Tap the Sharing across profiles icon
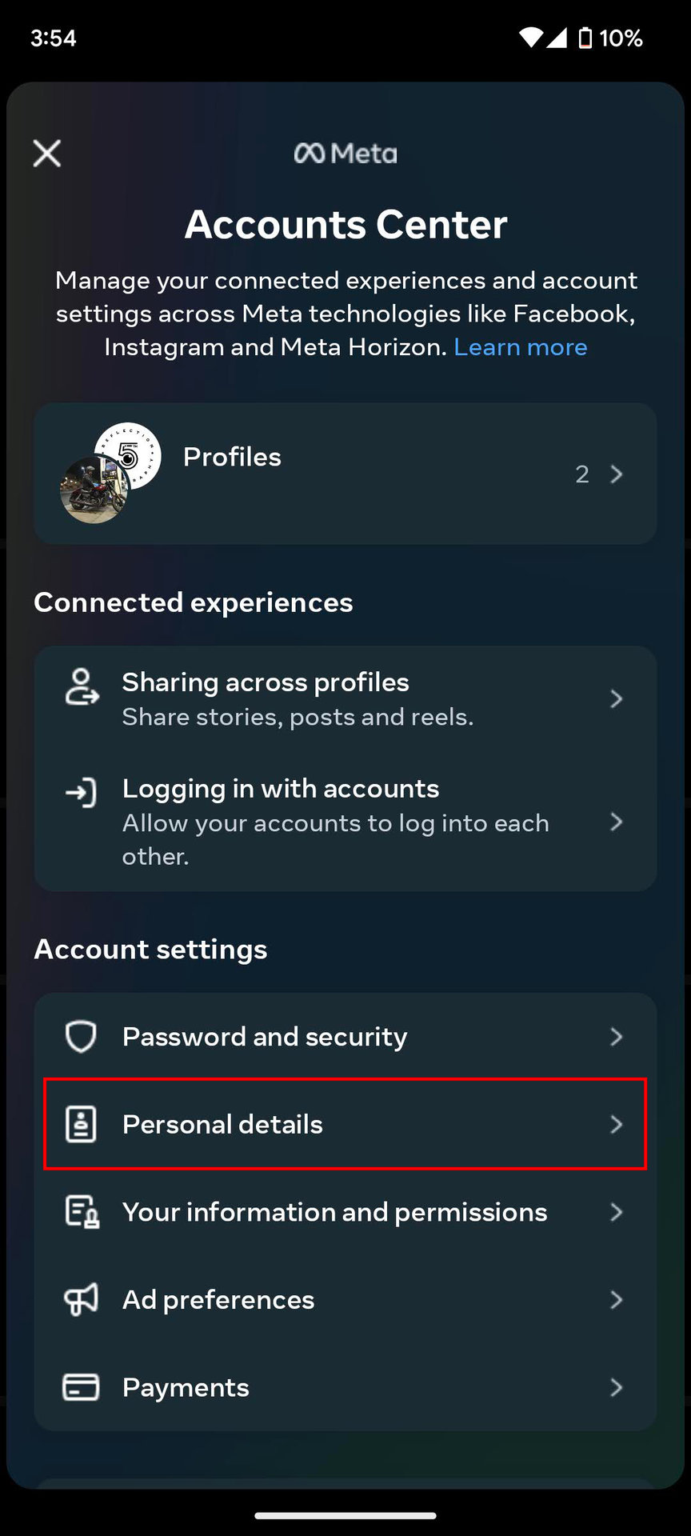Image resolution: width=691 pixels, height=1536 pixels. 82,688
